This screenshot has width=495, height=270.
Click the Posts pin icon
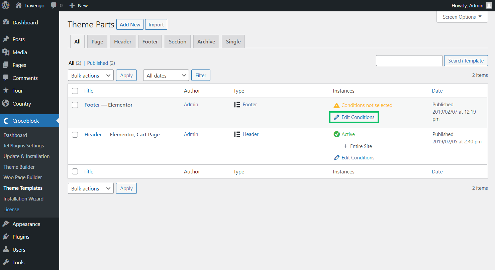pyautogui.click(x=6, y=39)
